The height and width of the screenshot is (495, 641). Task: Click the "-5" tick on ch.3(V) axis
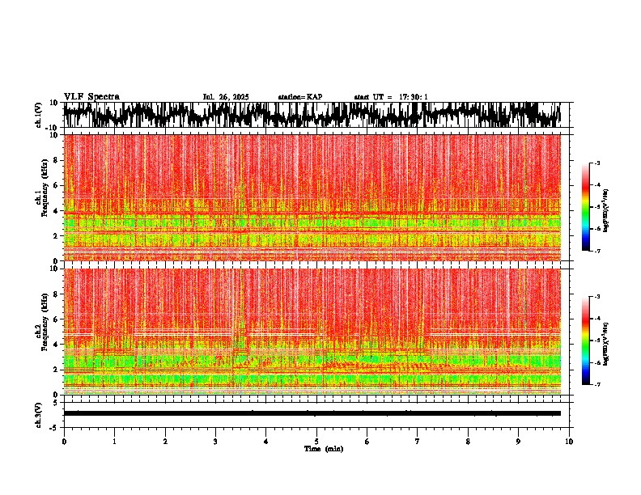54,428
